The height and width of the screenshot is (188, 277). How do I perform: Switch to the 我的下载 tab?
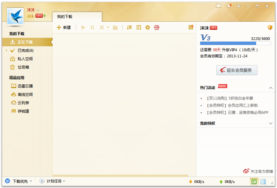point(77,17)
